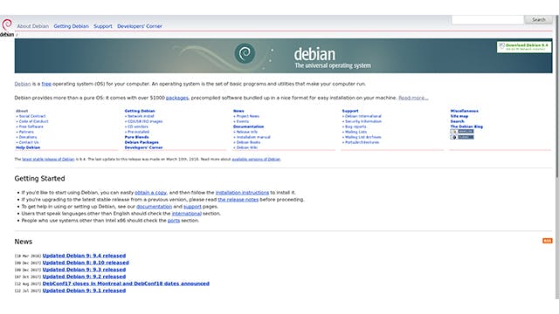Screen dimensions: 559x314
Task: Click the Search button at top right
Action: (x=538, y=19)
